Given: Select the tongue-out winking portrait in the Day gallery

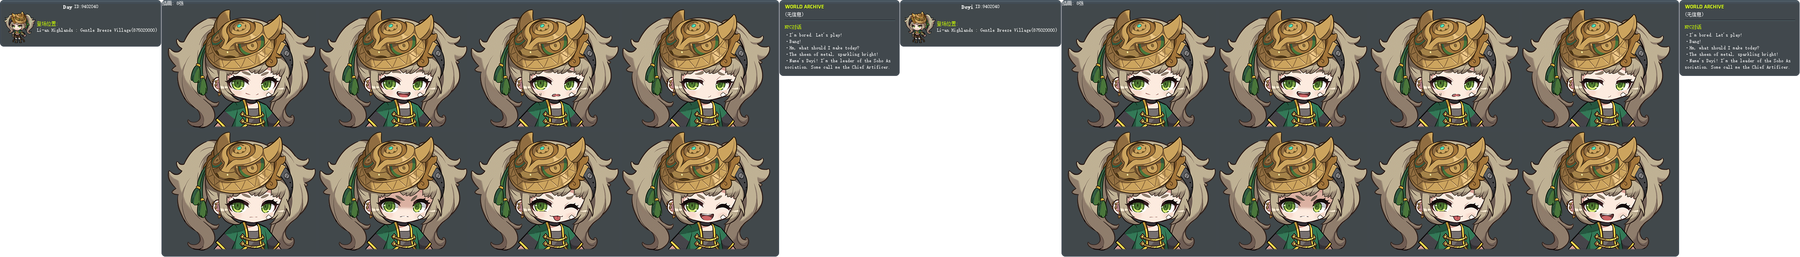Looking at the screenshot, I should [544, 192].
